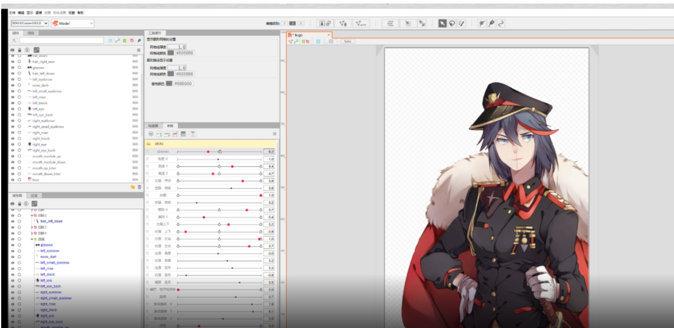Set edit level to 2

tap(292, 23)
